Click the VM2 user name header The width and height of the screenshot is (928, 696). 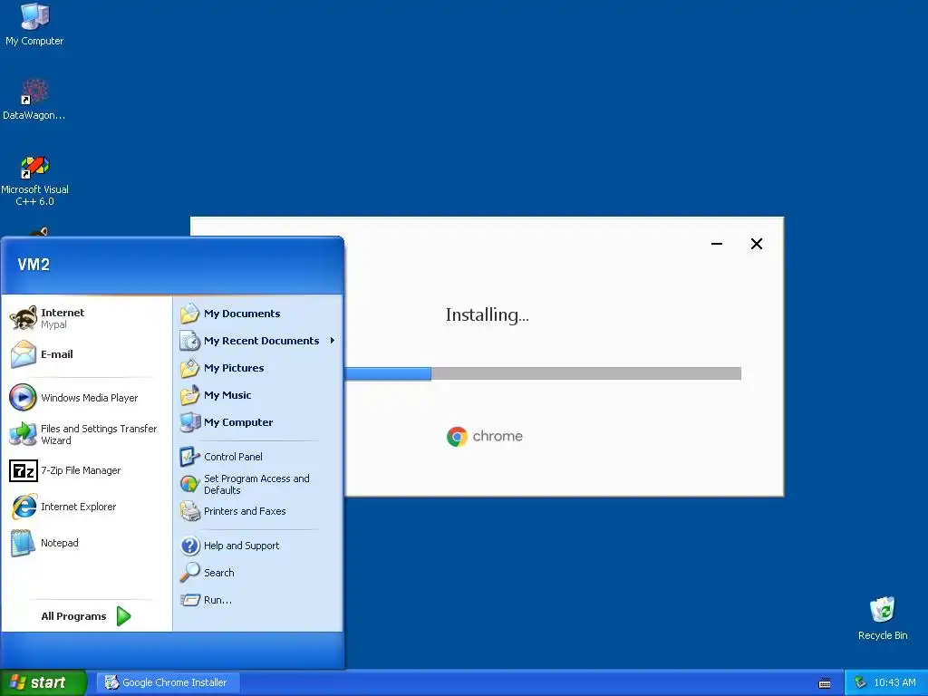[x=34, y=265]
